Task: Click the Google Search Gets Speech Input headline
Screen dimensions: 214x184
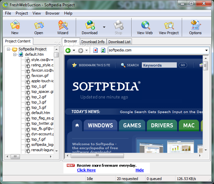Action: click(161, 112)
